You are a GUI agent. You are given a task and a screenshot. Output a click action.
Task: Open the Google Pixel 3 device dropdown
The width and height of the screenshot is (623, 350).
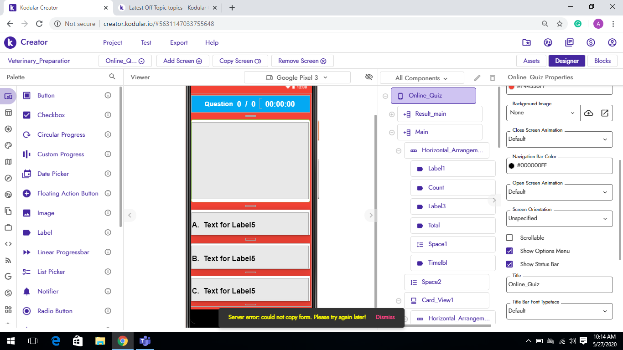pyautogui.click(x=297, y=77)
